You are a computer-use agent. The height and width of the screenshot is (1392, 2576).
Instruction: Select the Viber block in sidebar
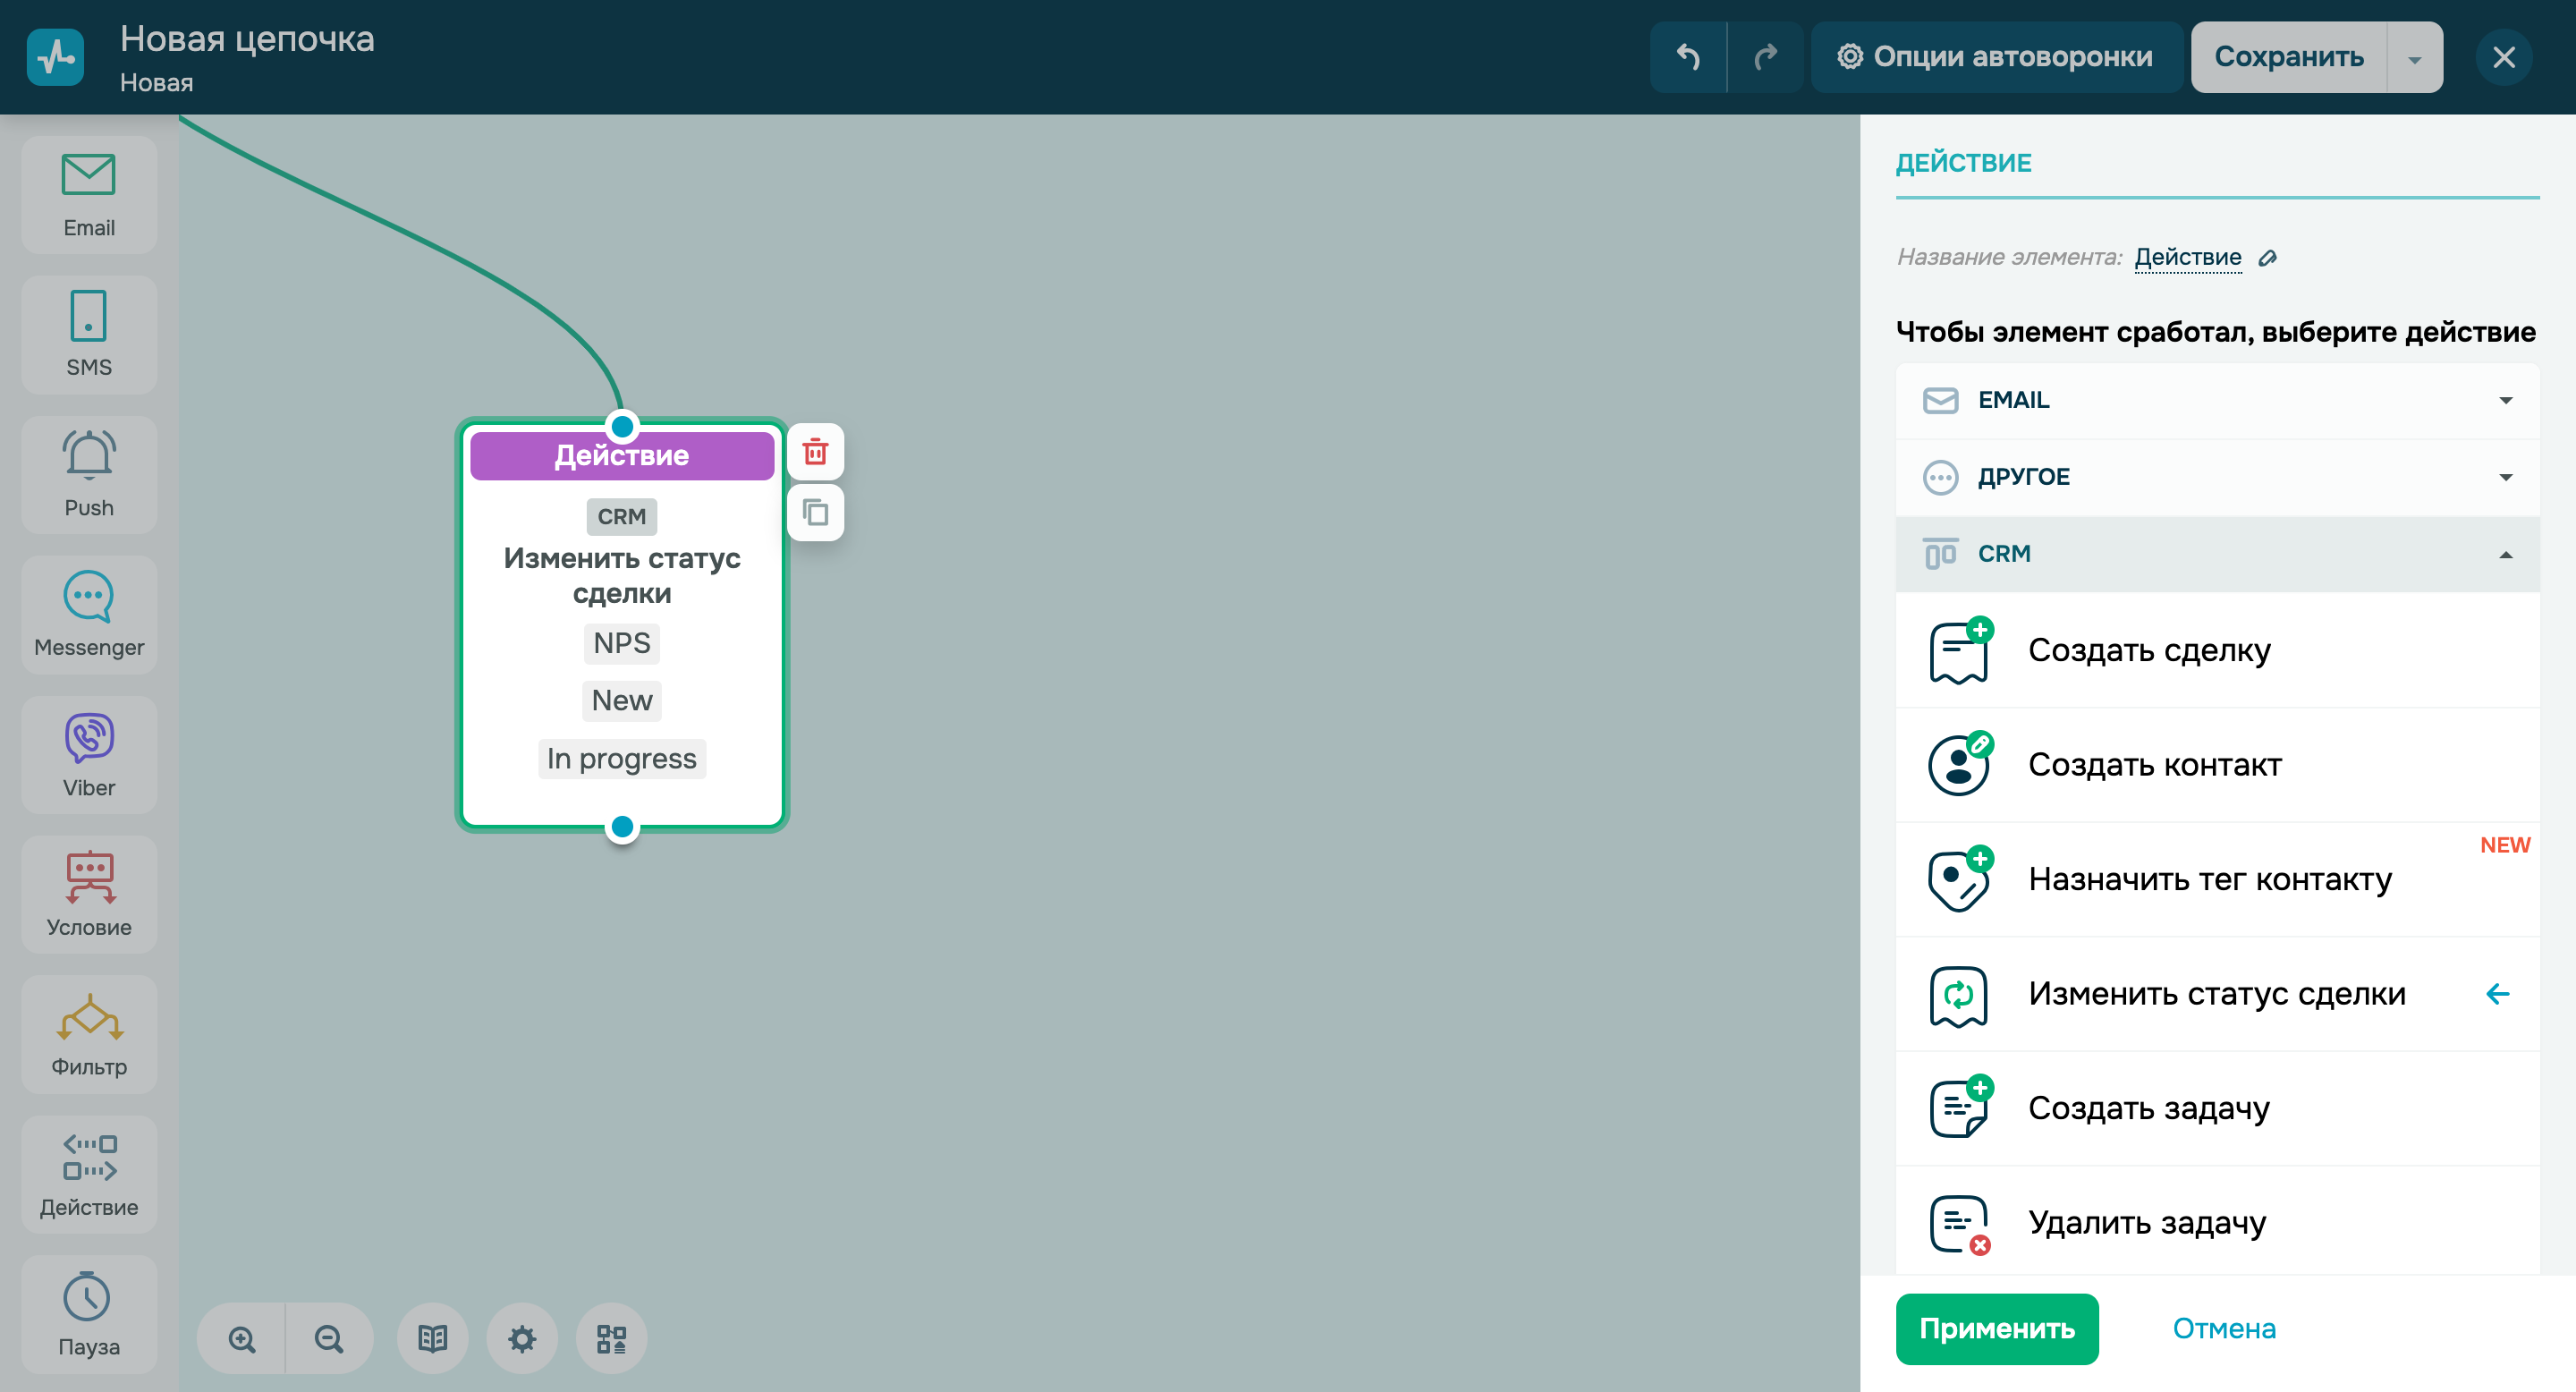click(x=89, y=755)
